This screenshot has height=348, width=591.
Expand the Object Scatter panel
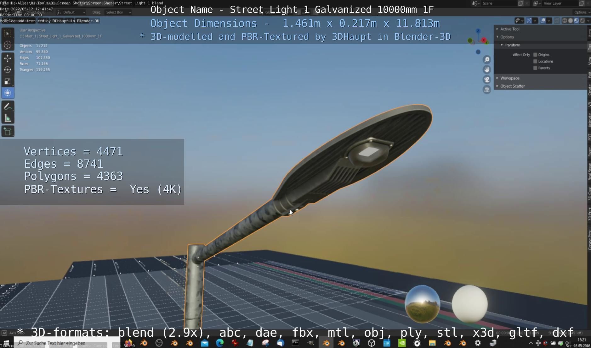point(512,86)
